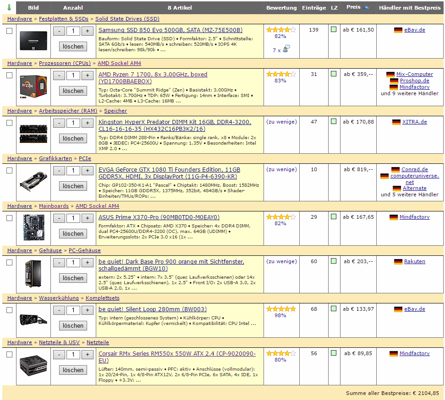Image resolution: width=445 pixels, height=400 pixels.
Task: Open Samsung SSD 850 Evo 500GB product link
Action: click(170, 30)
